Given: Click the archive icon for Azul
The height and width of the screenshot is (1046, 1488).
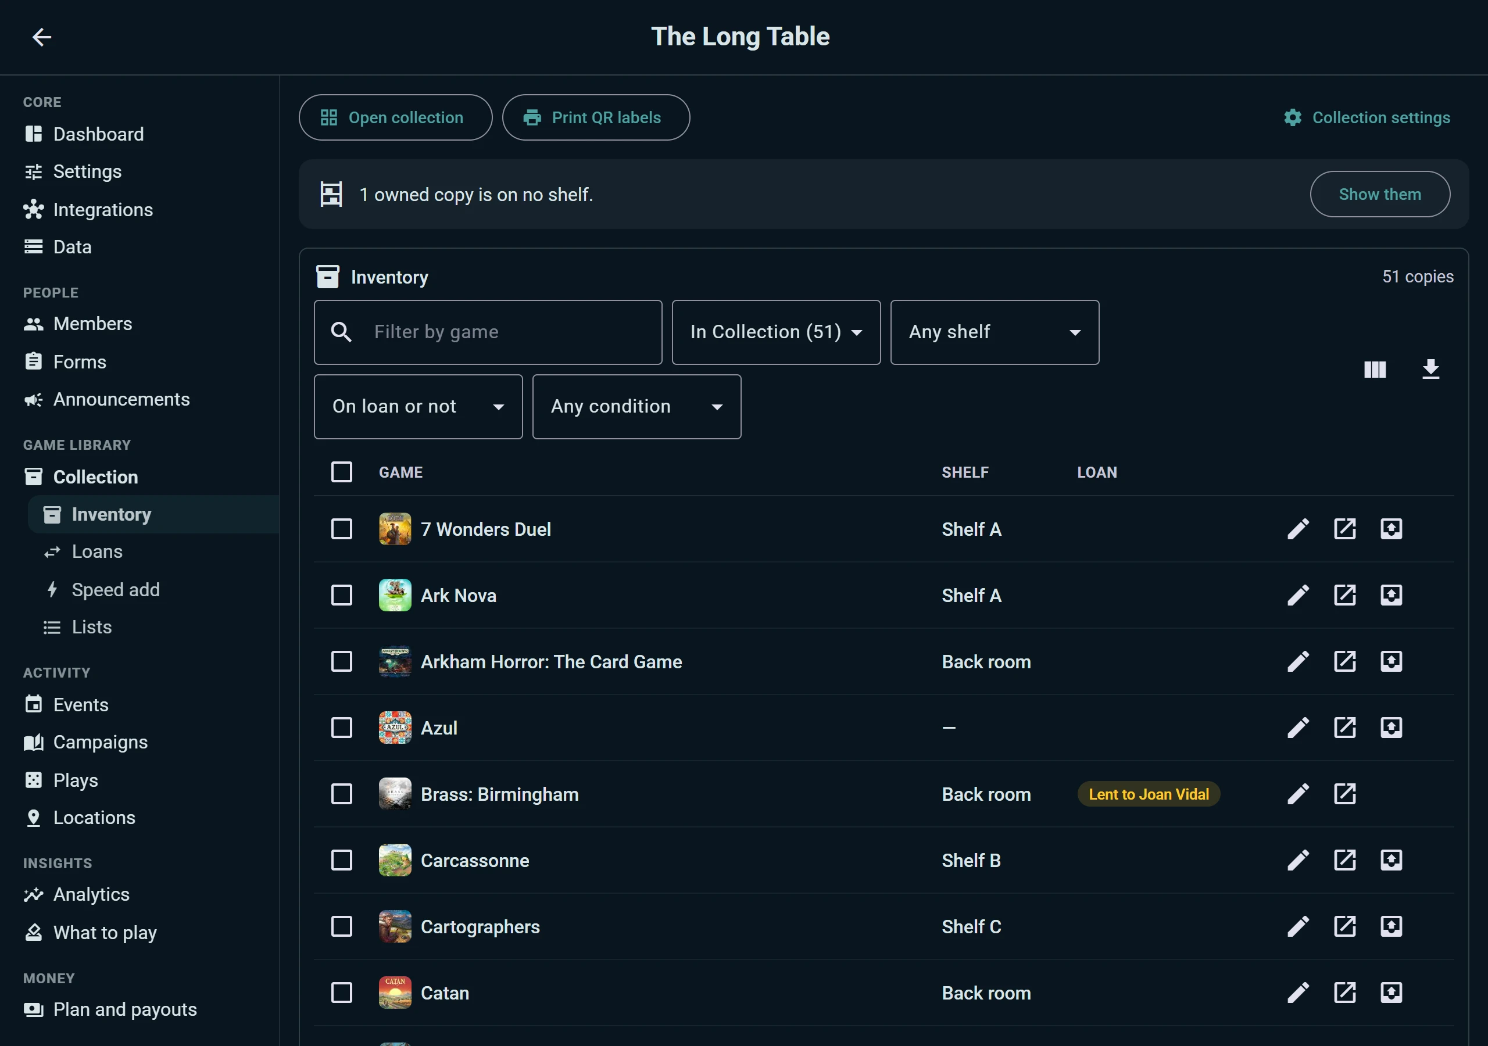Looking at the screenshot, I should [1392, 728].
